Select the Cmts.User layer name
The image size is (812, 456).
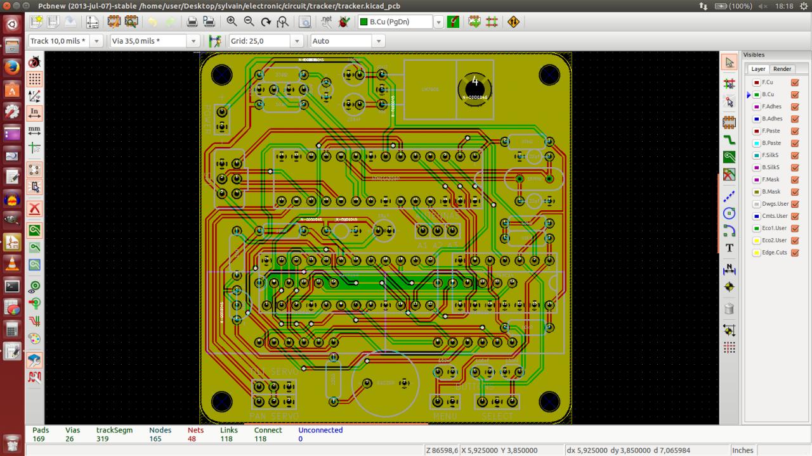tap(775, 216)
